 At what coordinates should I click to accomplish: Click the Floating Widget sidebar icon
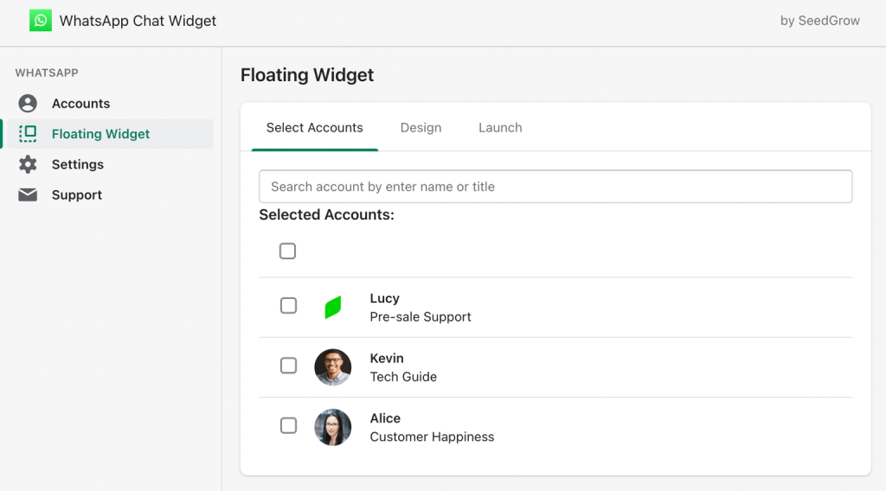pos(28,134)
